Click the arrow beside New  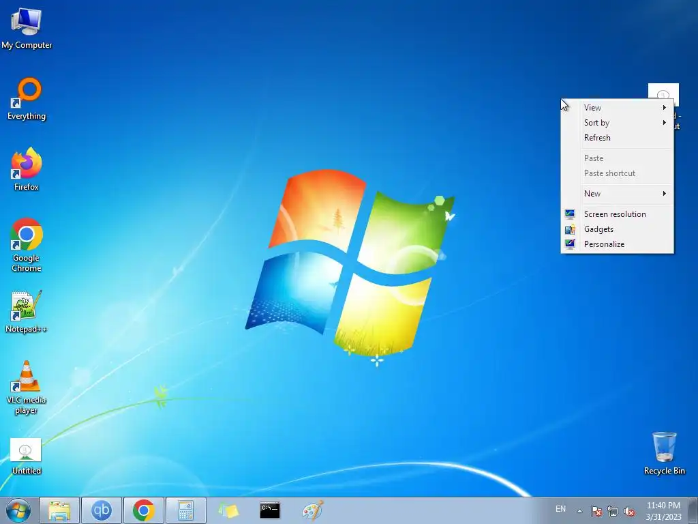664,193
